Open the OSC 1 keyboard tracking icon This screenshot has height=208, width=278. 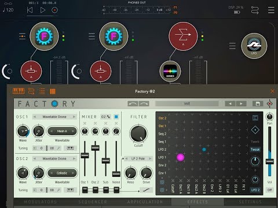click(x=70, y=148)
